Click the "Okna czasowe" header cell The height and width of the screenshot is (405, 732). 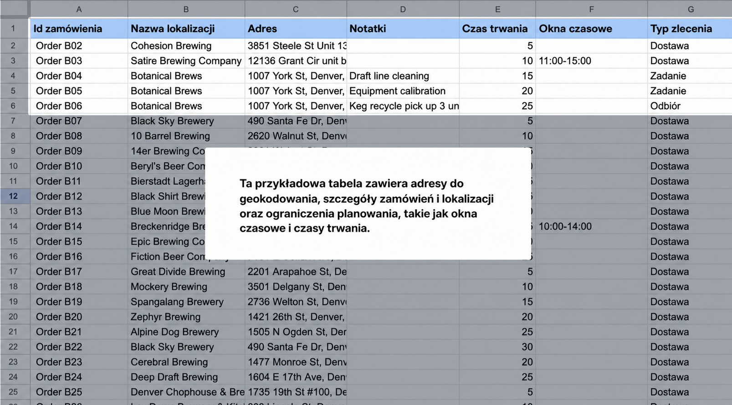point(591,28)
